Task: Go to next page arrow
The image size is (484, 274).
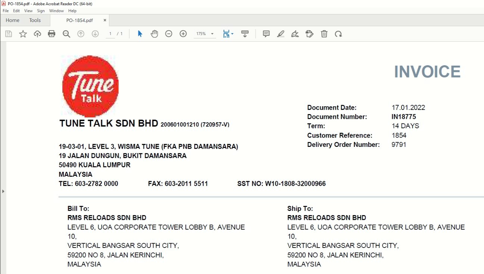Action: click(x=95, y=34)
